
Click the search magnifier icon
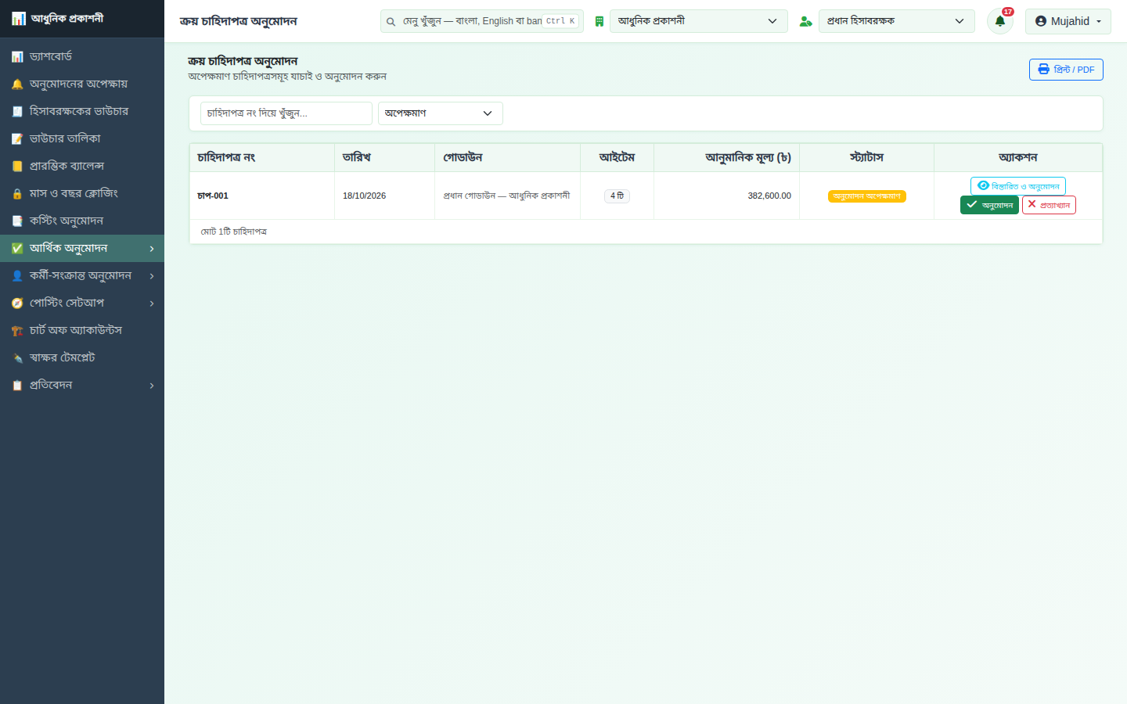click(391, 22)
